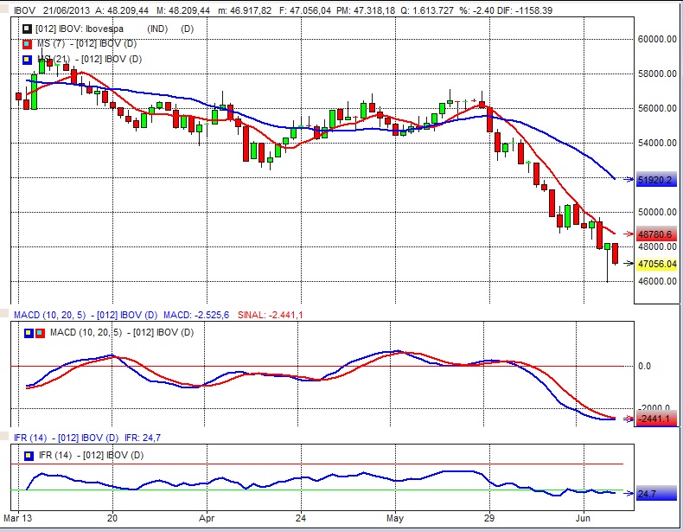Click the last red candle on chart

tap(615, 253)
